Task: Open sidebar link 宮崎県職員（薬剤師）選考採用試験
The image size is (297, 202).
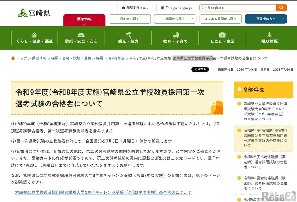Action: click(x=265, y=162)
